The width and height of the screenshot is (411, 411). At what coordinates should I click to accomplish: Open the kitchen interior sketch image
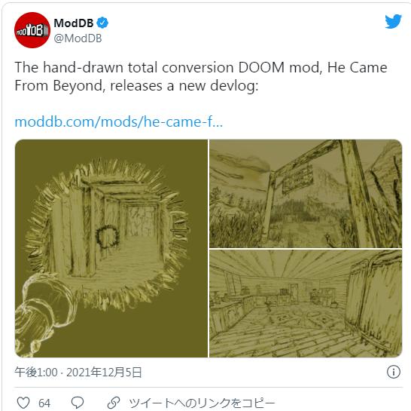tap(306, 304)
